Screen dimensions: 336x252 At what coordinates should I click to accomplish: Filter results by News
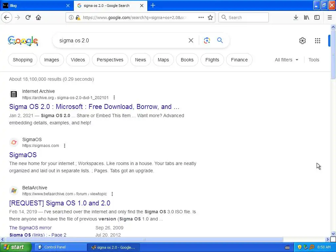(x=140, y=60)
